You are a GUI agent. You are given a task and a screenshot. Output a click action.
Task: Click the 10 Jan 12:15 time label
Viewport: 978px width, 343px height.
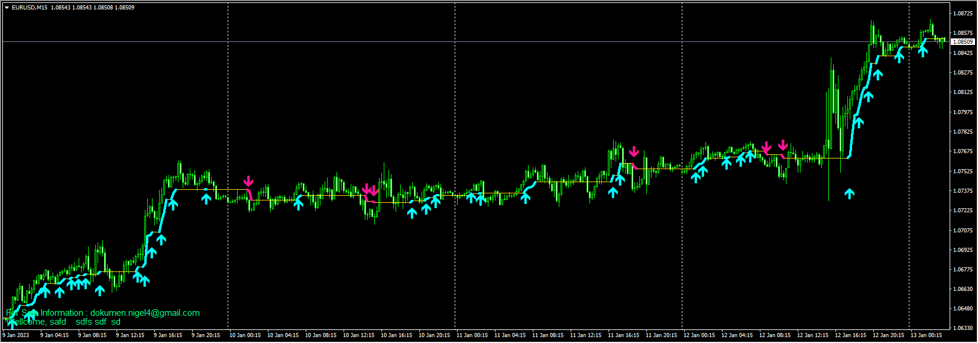(358, 335)
